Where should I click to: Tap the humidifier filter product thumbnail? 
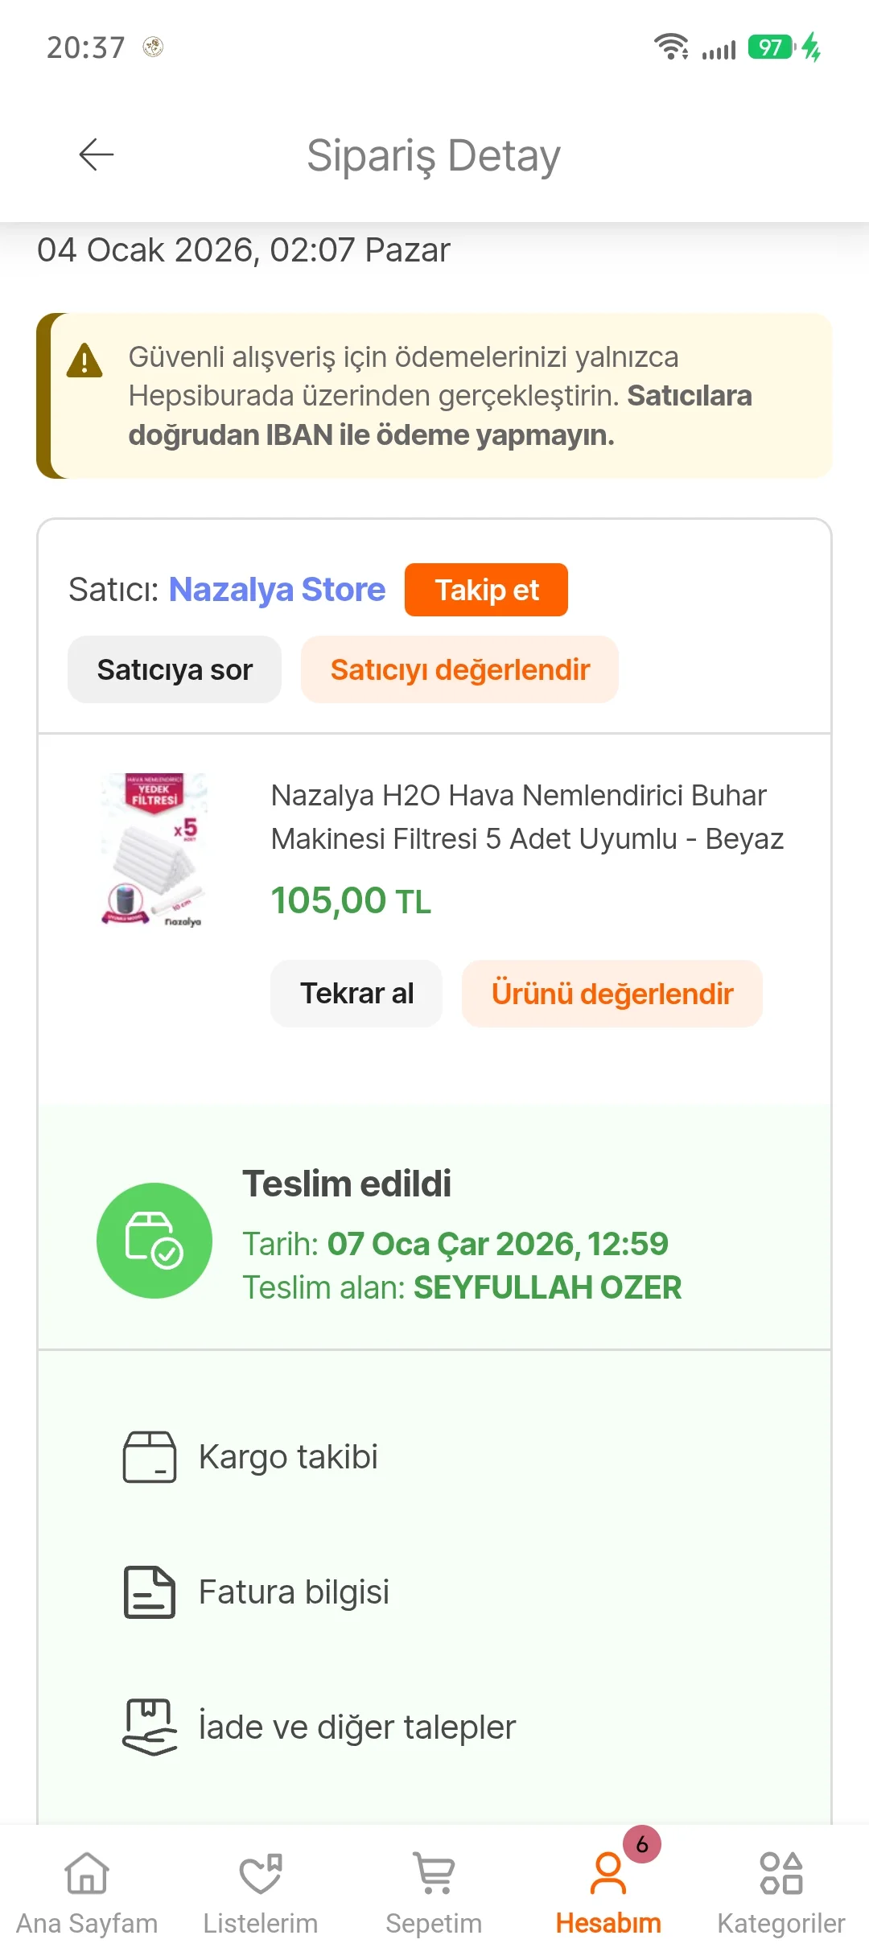154,850
